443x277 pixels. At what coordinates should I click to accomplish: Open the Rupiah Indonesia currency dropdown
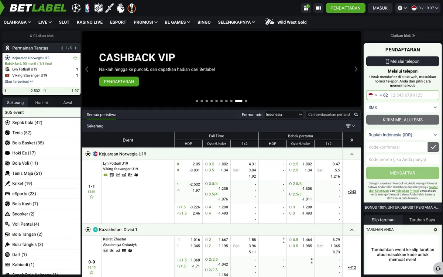[x=403, y=135]
